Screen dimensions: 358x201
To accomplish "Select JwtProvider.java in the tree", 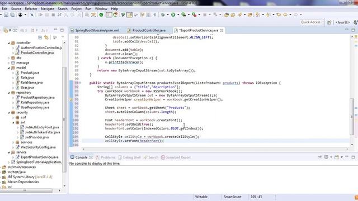I will coord(37,137).
